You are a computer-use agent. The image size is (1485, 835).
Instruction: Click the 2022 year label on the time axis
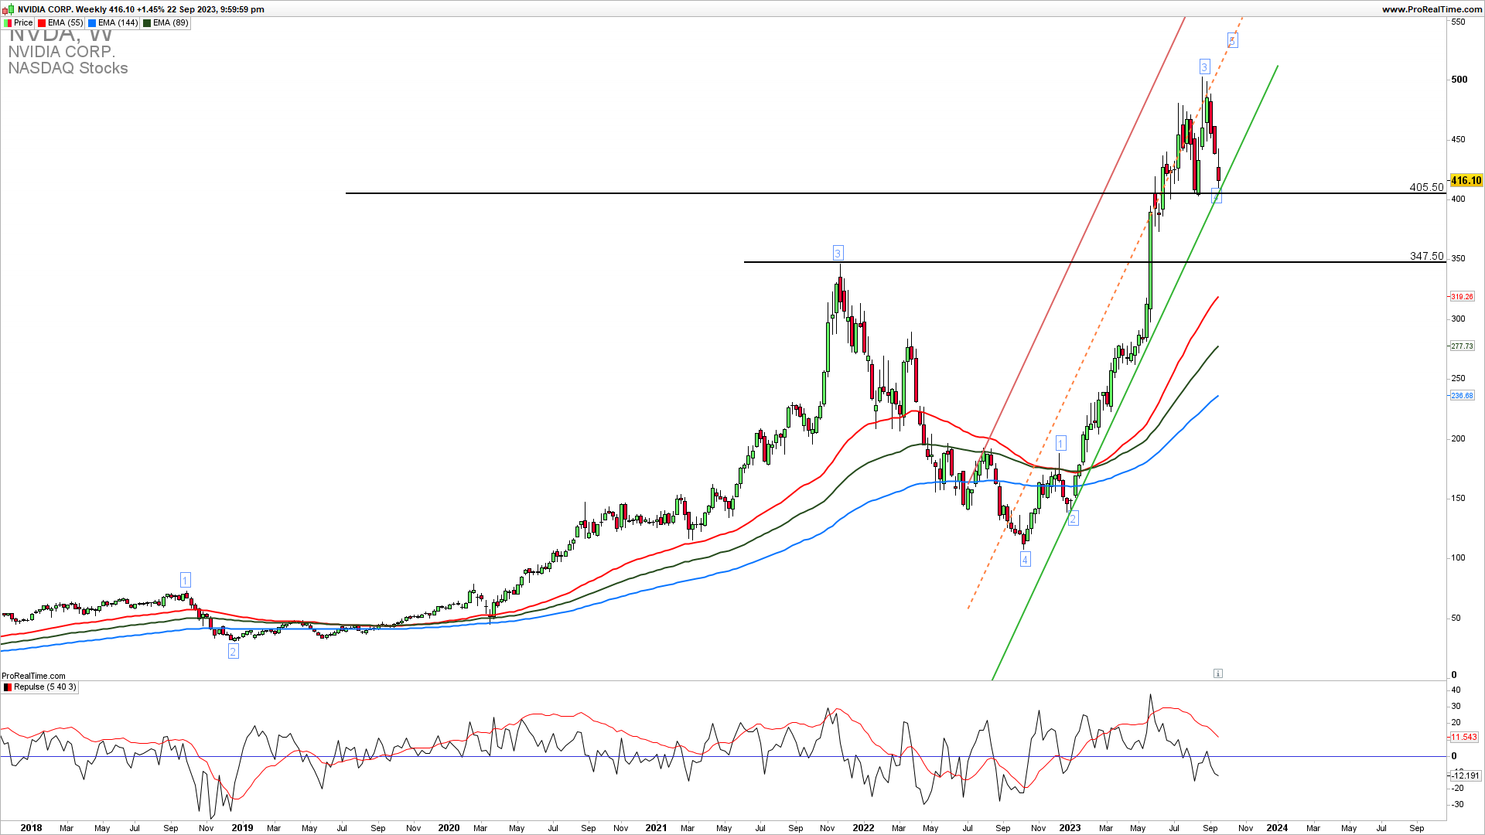pos(863,828)
